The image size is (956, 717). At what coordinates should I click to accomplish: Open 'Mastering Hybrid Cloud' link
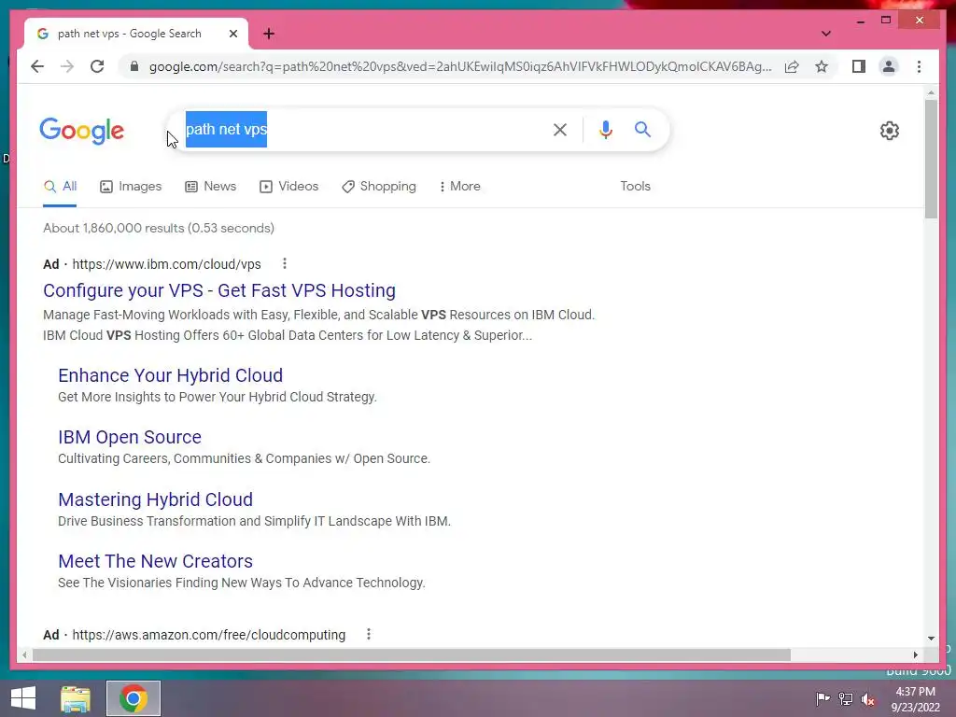coord(156,499)
